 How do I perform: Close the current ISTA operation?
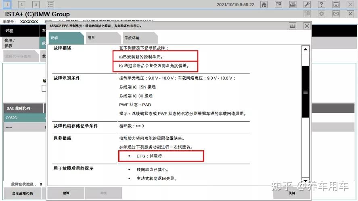(350, 14)
